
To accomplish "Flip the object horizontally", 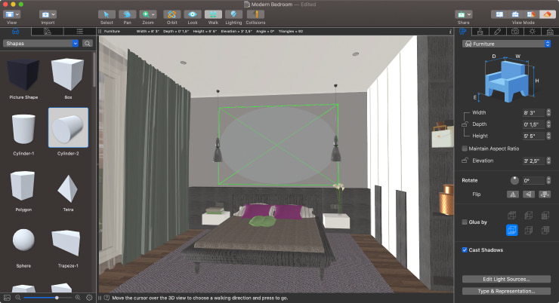I will (513, 194).
